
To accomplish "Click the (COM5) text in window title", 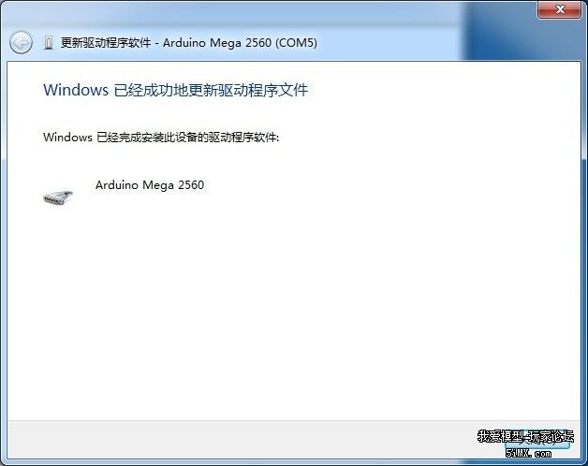I will [296, 43].
